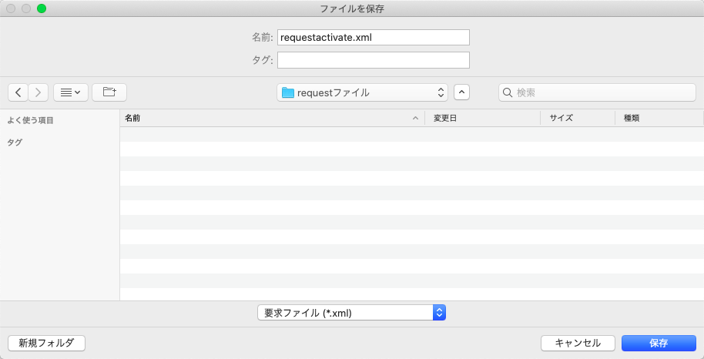Open the requestファイル location popup
704x359 pixels.
click(x=362, y=92)
